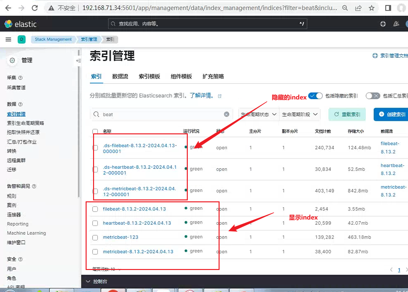Click the sidebar vertical scrollbar
Screen dimensions: 408x292
79,123
